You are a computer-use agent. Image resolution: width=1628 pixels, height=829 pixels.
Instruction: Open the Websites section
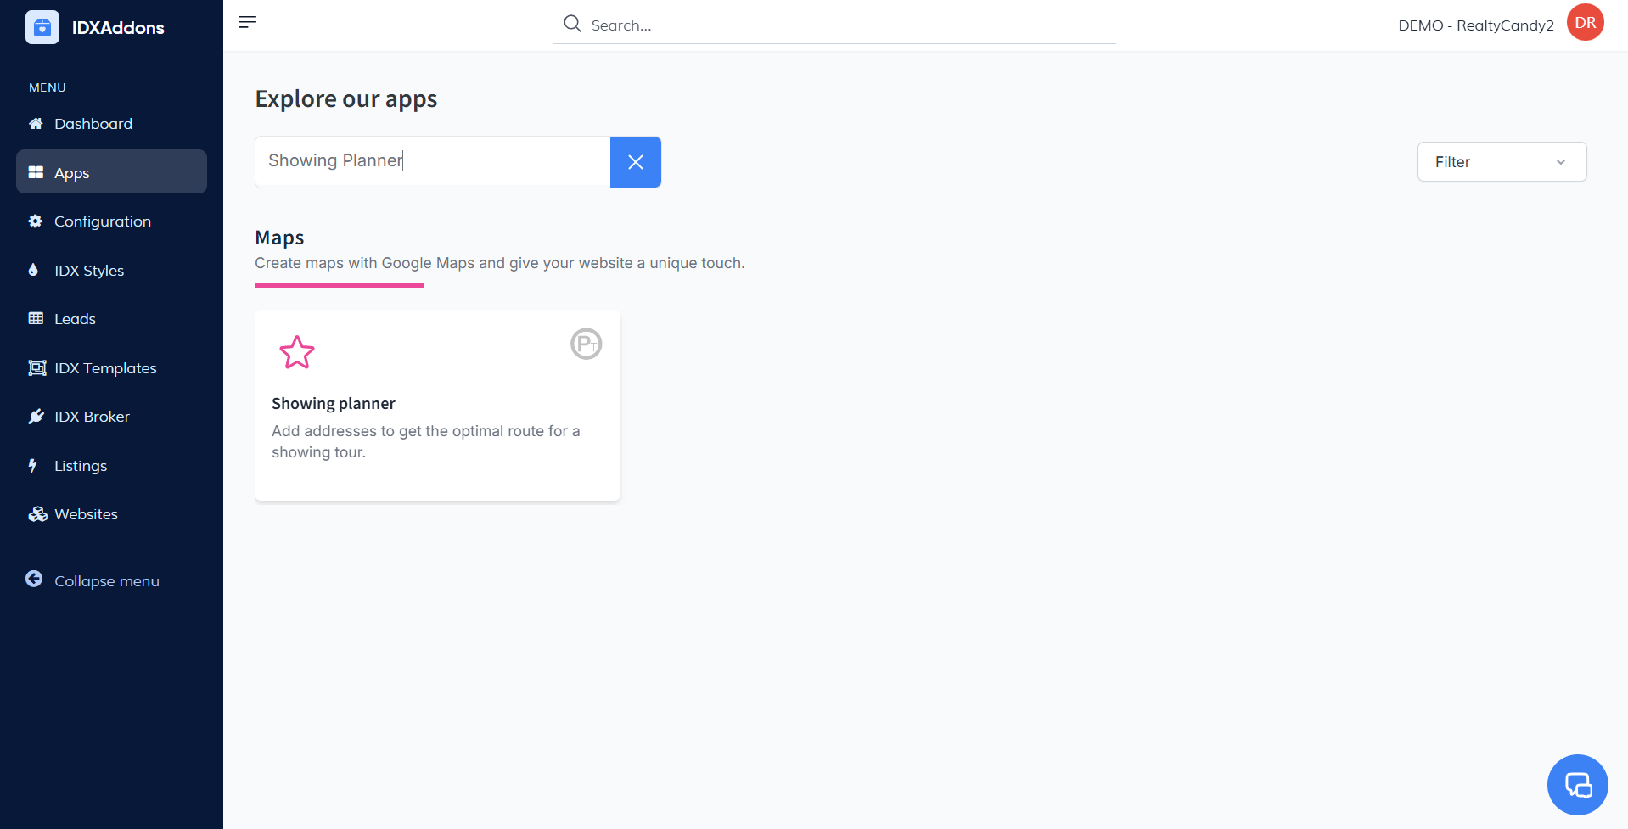86,514
